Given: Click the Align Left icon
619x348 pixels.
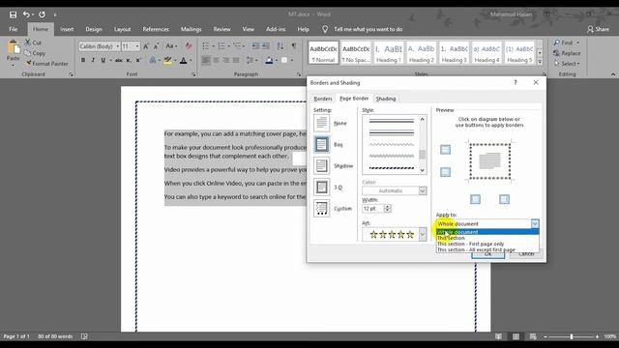Looking at the screenshot, I should tap(206, 60).
